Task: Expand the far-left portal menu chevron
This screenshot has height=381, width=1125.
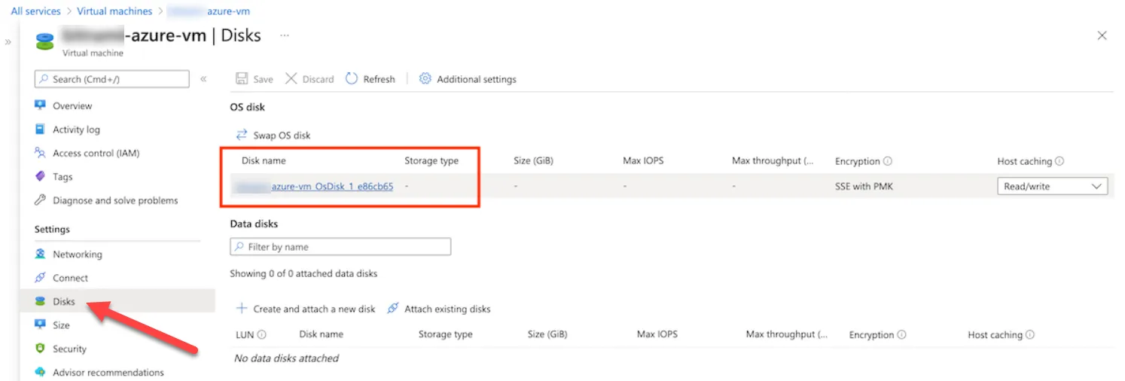Action: (x=8, y=43)
